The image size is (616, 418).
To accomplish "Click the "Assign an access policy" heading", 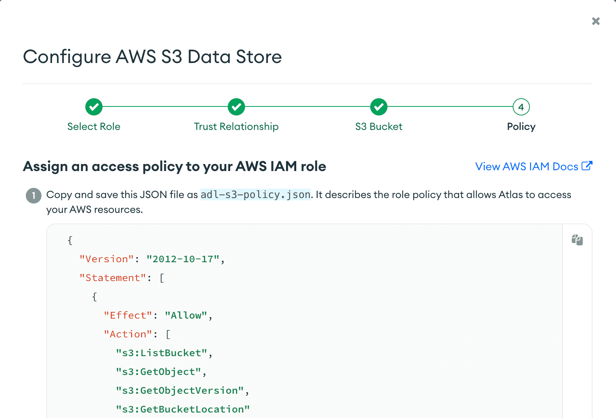I will (x=175, y=166).
